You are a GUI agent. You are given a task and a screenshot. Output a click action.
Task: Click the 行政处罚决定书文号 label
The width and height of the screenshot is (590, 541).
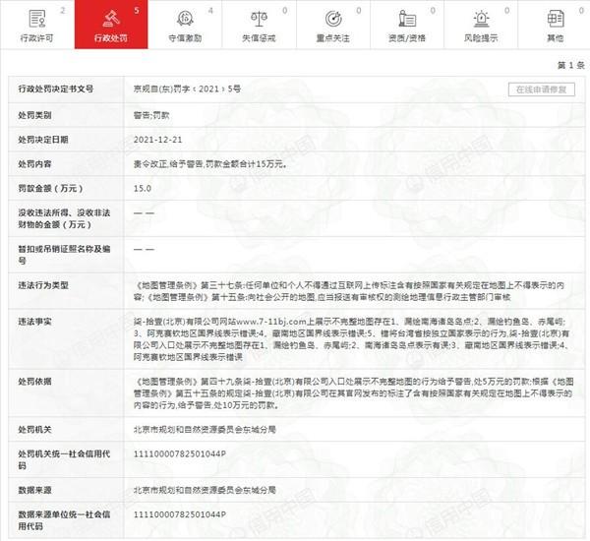tap(56, 89)
